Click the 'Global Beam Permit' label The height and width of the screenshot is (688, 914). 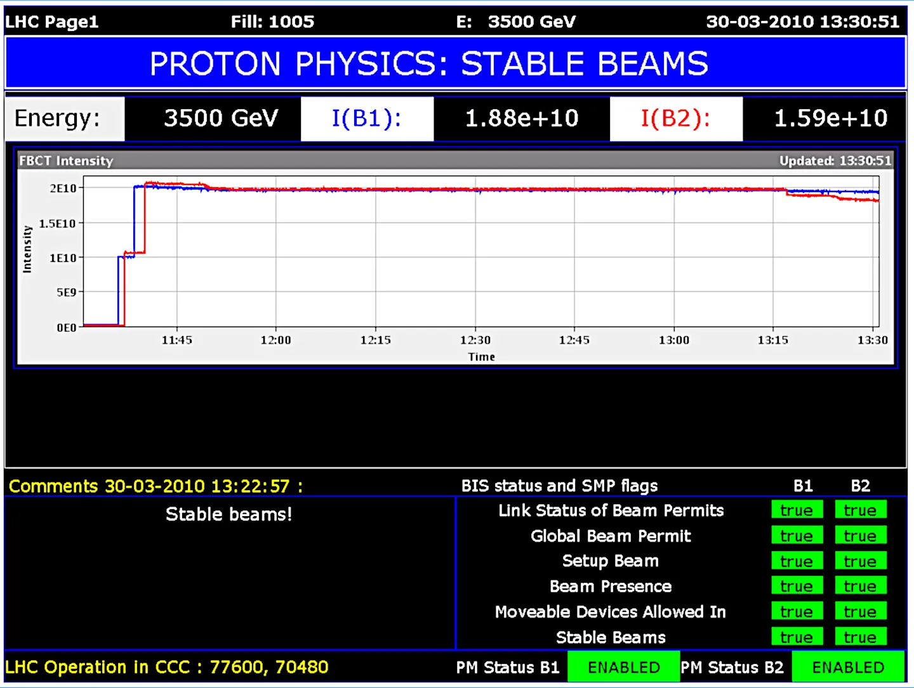click(611, 536)
